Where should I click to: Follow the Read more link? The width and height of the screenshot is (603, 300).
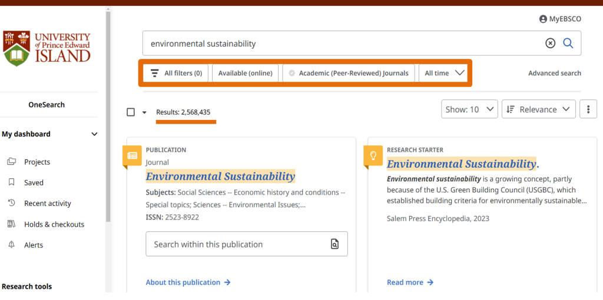[410, 282]
